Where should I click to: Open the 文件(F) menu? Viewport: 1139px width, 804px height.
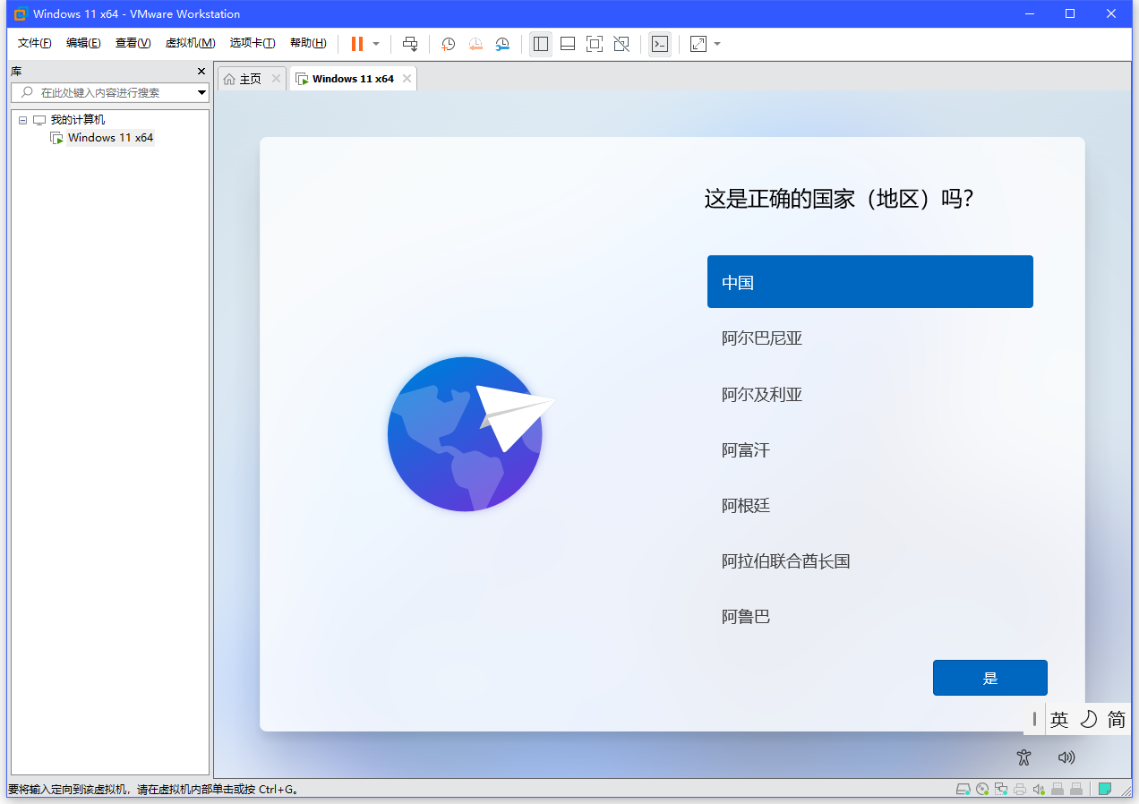click(35, 43)
